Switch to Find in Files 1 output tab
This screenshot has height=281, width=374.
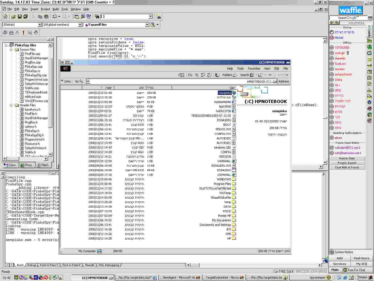click(x=49, y=265)
